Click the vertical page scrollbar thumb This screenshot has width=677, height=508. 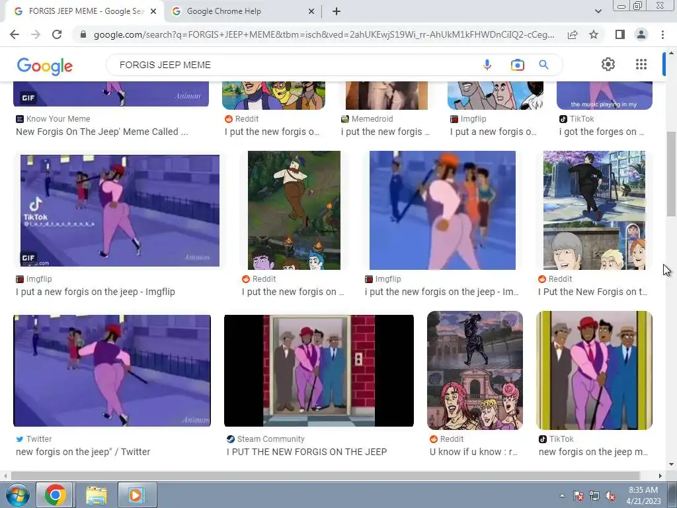pyautogui.click(x=672, y=174)
